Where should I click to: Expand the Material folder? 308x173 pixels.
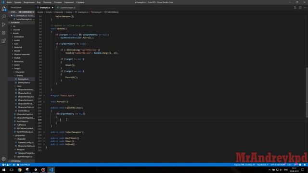[x=18, y=47]
